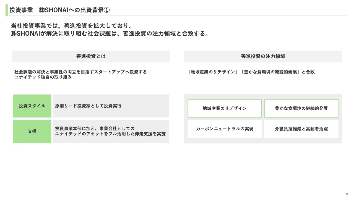Image resolution: width=354 pixels, height=199 pixels.
Task: Select the 豊かな食環境の継続的発展 box
Action: tap(301, 108)
